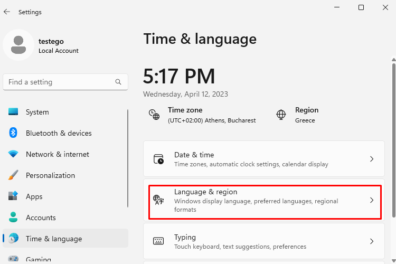Click scrollbar up arrow in main pane
Viewport: 396px width, 264px height.
point(393,60)
